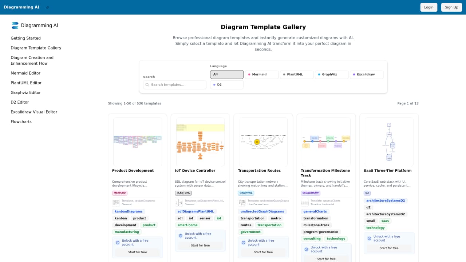Click the info icon in IoT Device Controller unlock box

point(181,236)
